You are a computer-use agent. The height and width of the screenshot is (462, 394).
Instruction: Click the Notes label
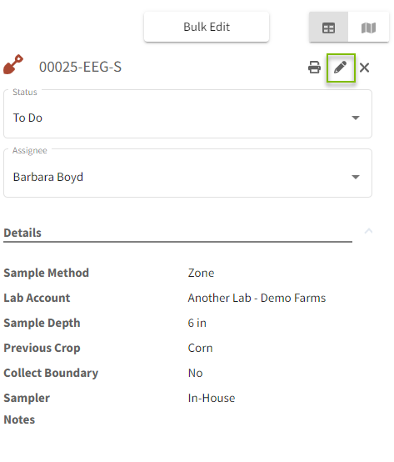click(19, 419)
